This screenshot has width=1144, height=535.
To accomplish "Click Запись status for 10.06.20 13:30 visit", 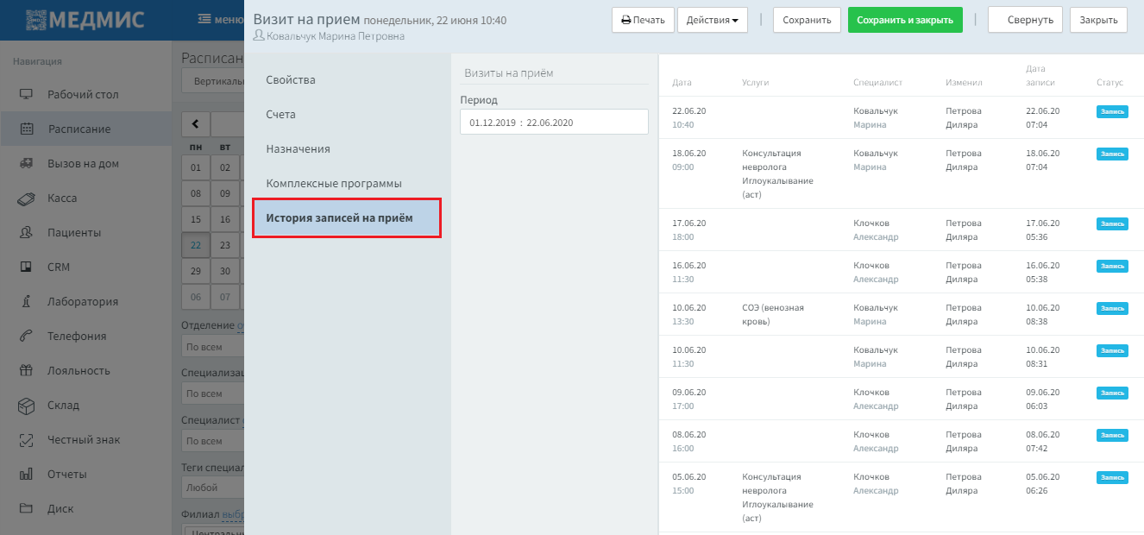I will pyautogui.click(x=1112, y=308).
